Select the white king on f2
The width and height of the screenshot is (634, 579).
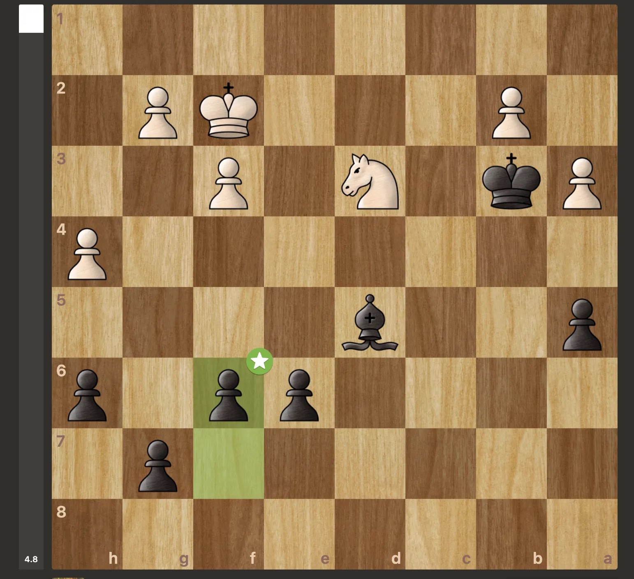coord(229,110)
